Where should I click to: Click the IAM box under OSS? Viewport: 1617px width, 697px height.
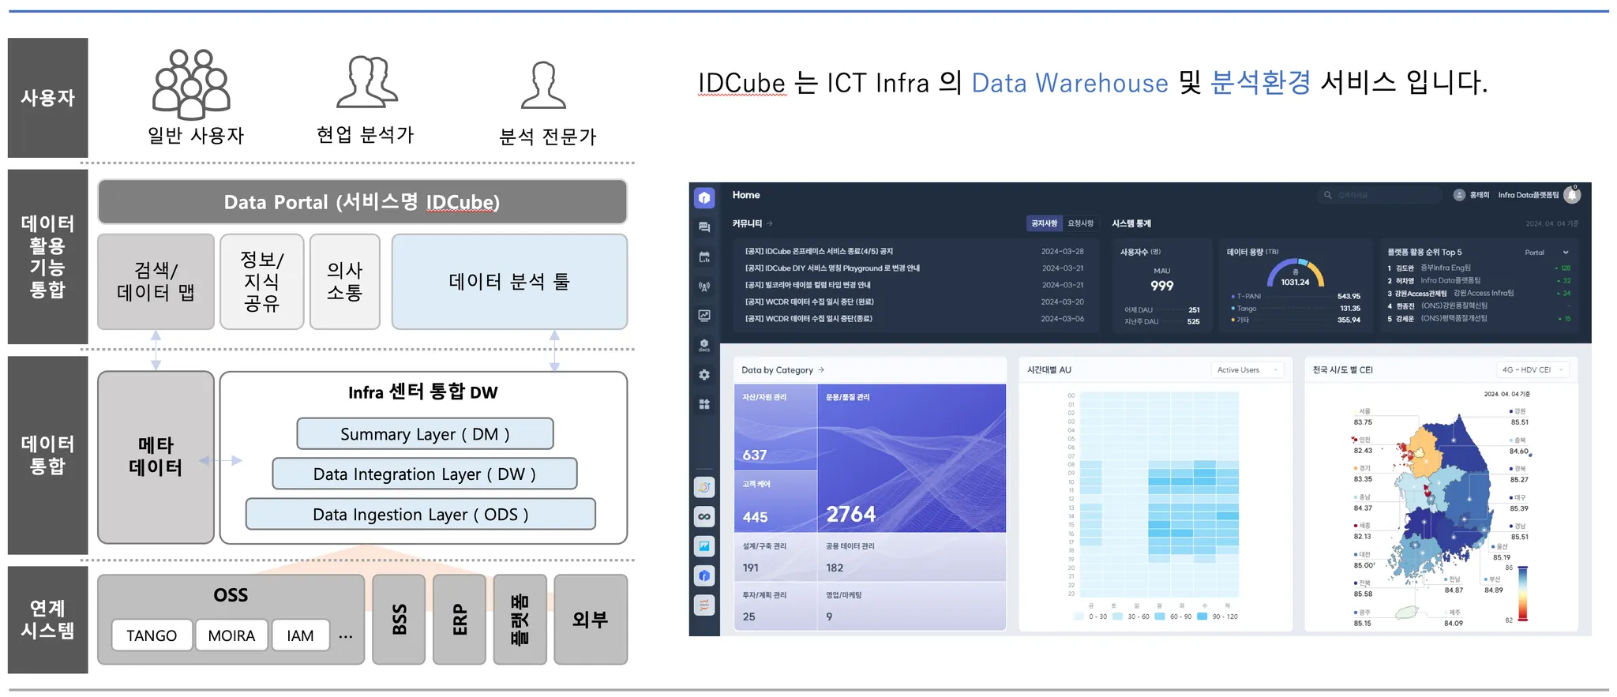300,635
